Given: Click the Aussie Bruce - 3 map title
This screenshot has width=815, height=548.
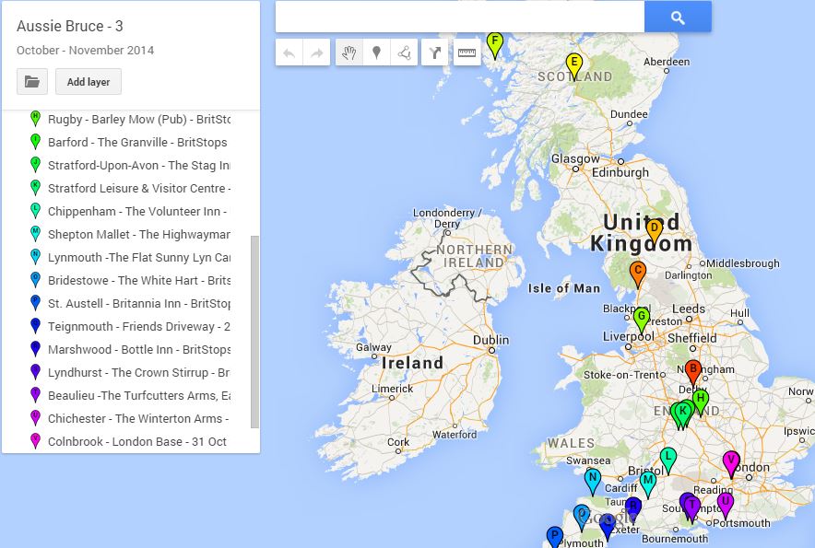Looking at the screenshot, I should (x=70, y=26).
